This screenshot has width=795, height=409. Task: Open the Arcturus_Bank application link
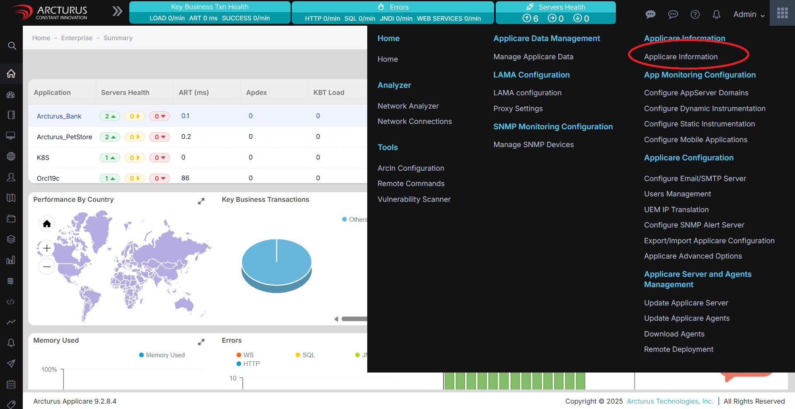pyautogui.click(x=59, y=116)
